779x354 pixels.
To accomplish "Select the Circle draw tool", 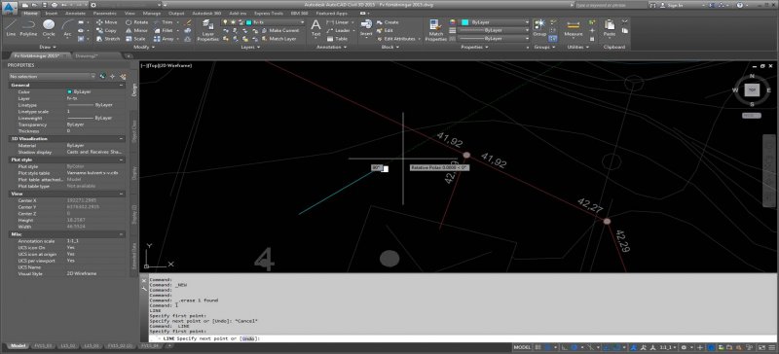I will click(49, 28).
